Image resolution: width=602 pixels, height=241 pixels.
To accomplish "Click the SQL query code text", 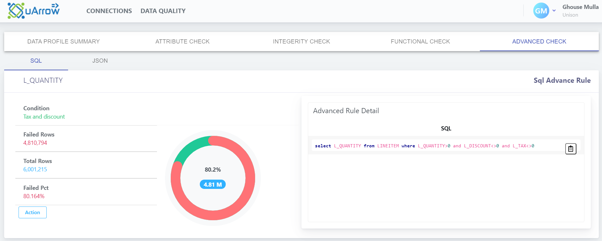I will (x=425, y=146).
